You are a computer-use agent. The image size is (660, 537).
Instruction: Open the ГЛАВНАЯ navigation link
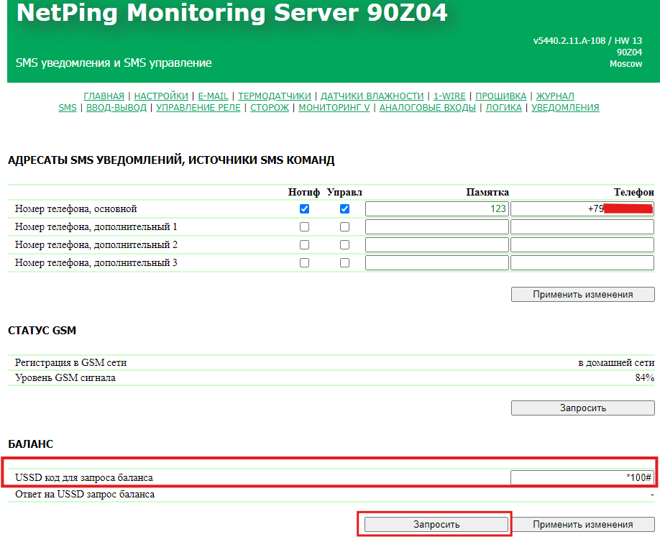pyautogui.click(x=104, y=96)
